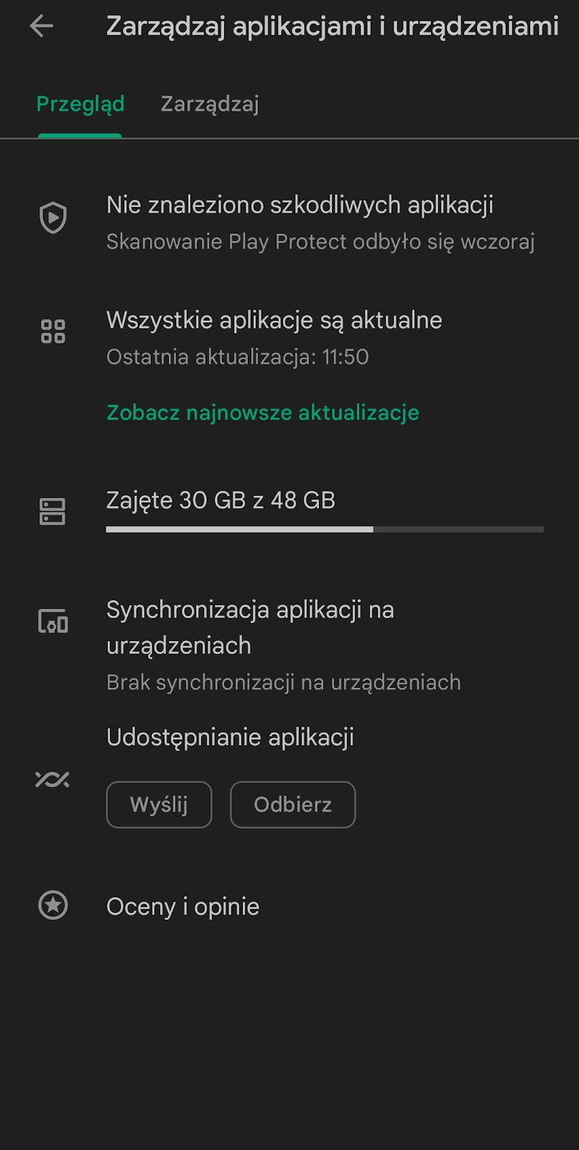Tap the apps grid icon
579x1150 pixels.
(x=52, y=332)
